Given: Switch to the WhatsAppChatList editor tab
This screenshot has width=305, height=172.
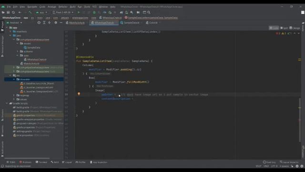Looking at the screenshot, I should [x=103, y=22].
